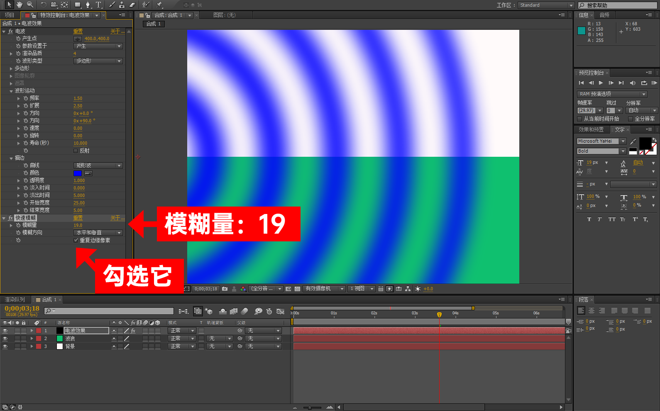660x411 pixels.
Task: Take a snapshot of the composition
Action: click(225, 289)
